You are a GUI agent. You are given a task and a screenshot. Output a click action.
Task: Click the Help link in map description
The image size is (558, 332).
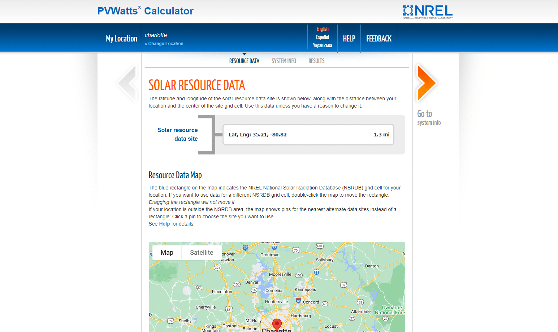pyautogui.click(x=164, y=224)
